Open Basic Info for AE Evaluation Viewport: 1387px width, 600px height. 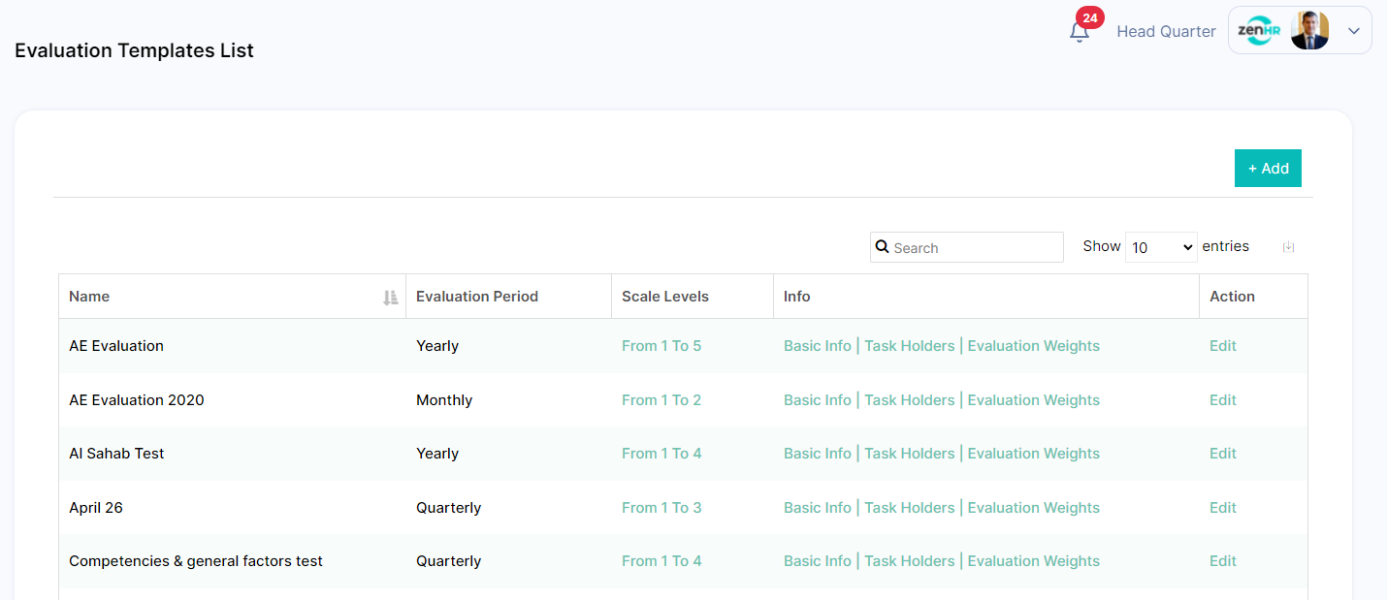818,346
